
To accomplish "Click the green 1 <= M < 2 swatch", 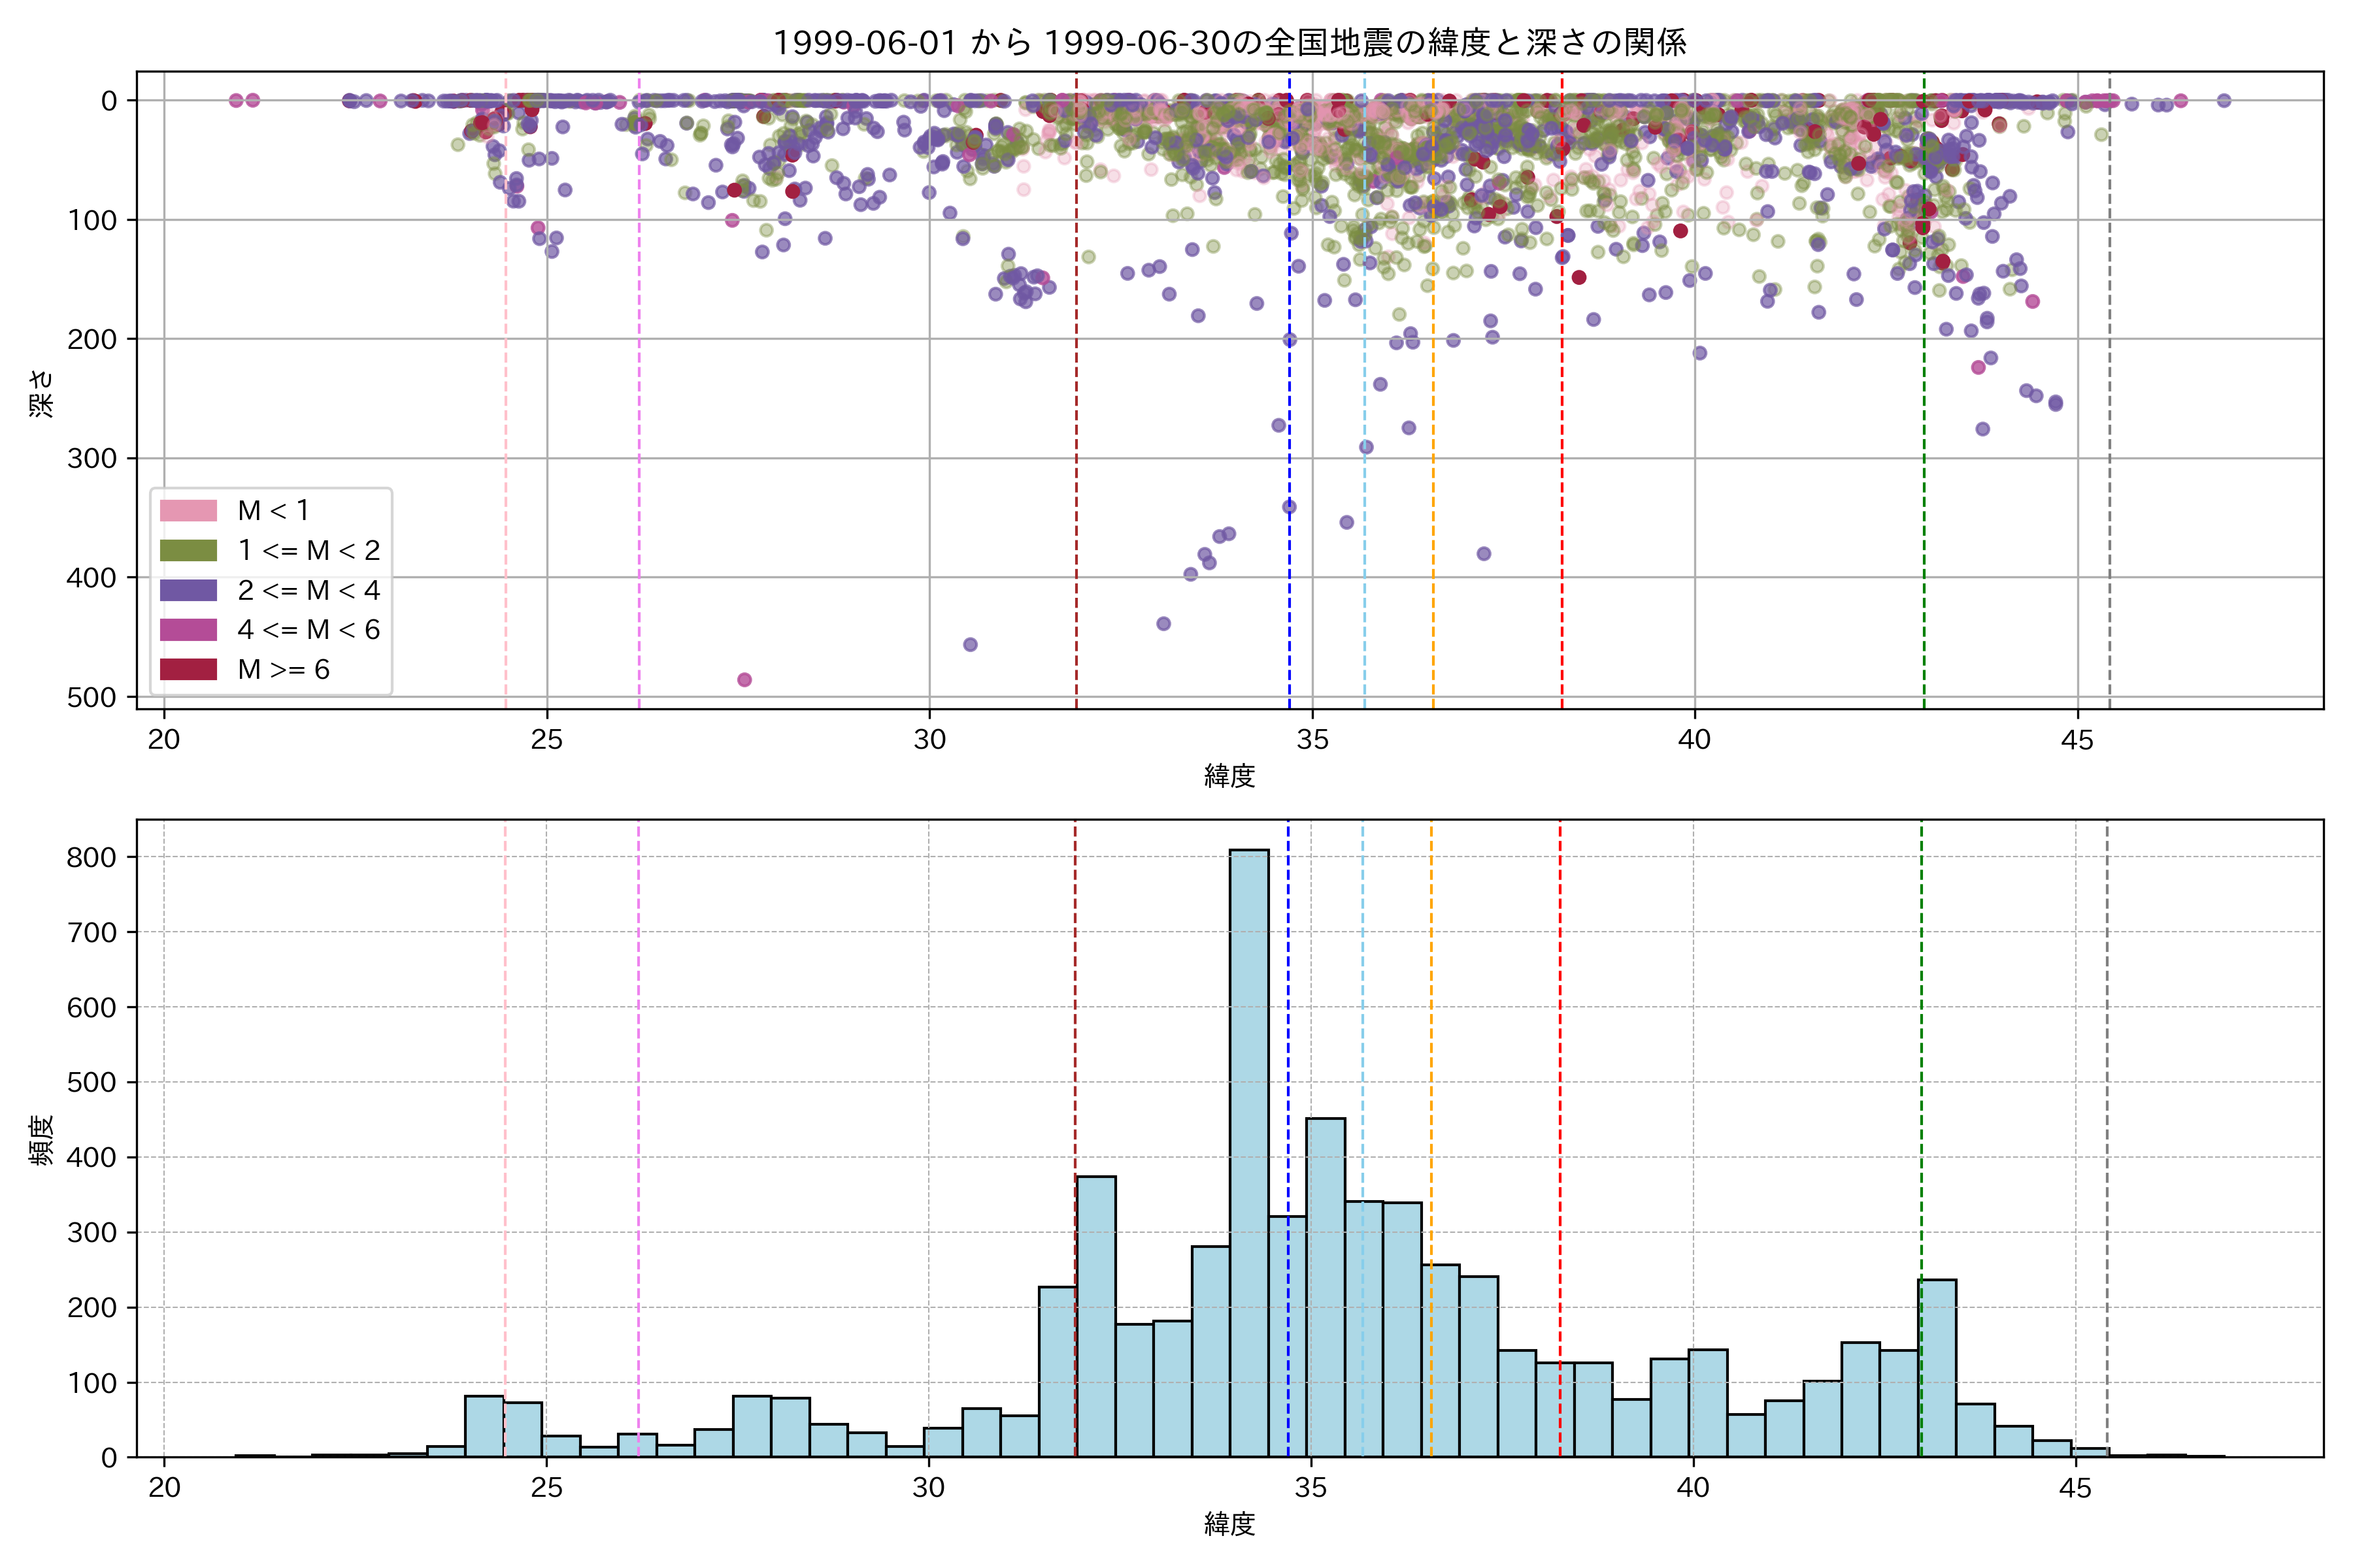I will 188,550.
